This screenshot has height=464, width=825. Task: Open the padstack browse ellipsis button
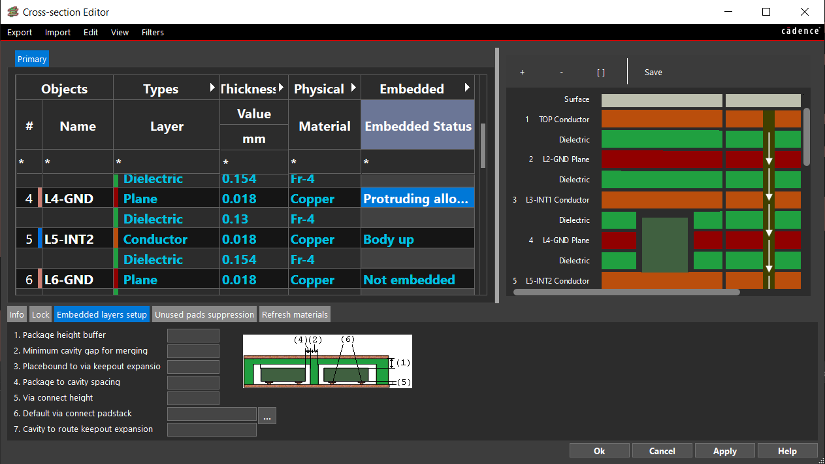pyautogui.click(x=267, y=415)
